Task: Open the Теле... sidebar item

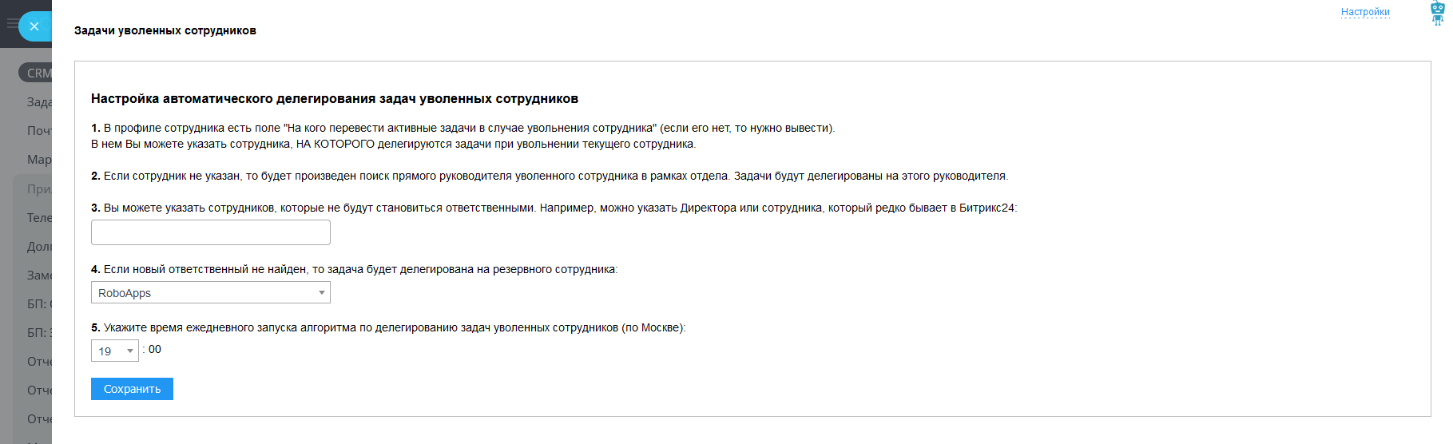Action: click(x=38, y=218)
